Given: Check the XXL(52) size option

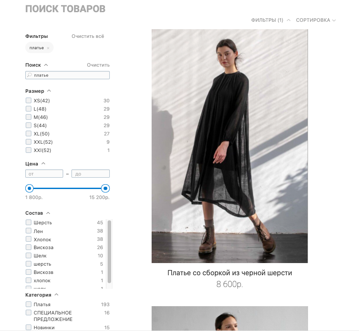Looking at the screenshot, I should point(28,142).
